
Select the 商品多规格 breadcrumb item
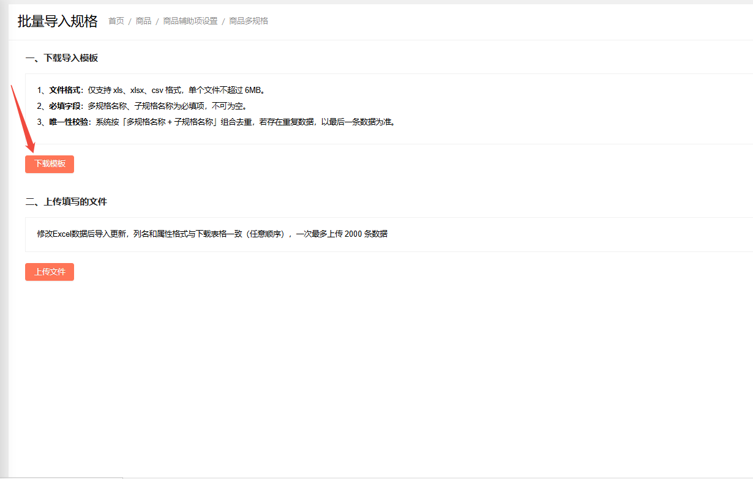click(249, 21)
